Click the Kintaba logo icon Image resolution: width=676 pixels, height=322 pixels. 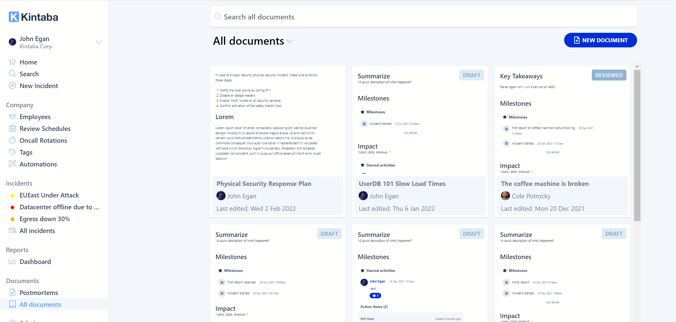(x=14, y=17)
